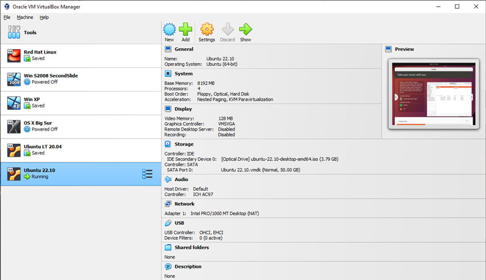The width and height of the screenshot is (486, 280).
Task: Click the Shared folders section folder icon
Action: click(168, 247)
